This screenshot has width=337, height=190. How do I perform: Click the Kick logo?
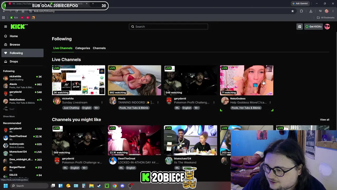pos(19,26)
